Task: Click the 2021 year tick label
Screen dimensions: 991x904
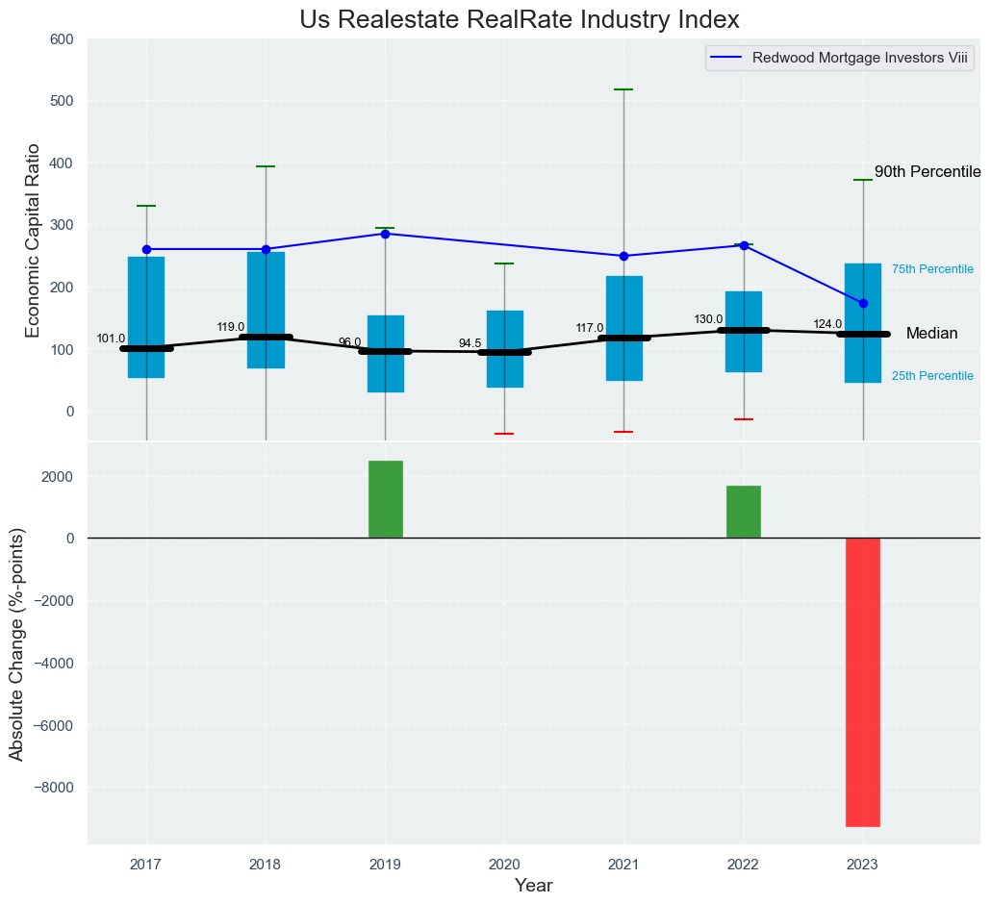Action: (x=623, y=865)
